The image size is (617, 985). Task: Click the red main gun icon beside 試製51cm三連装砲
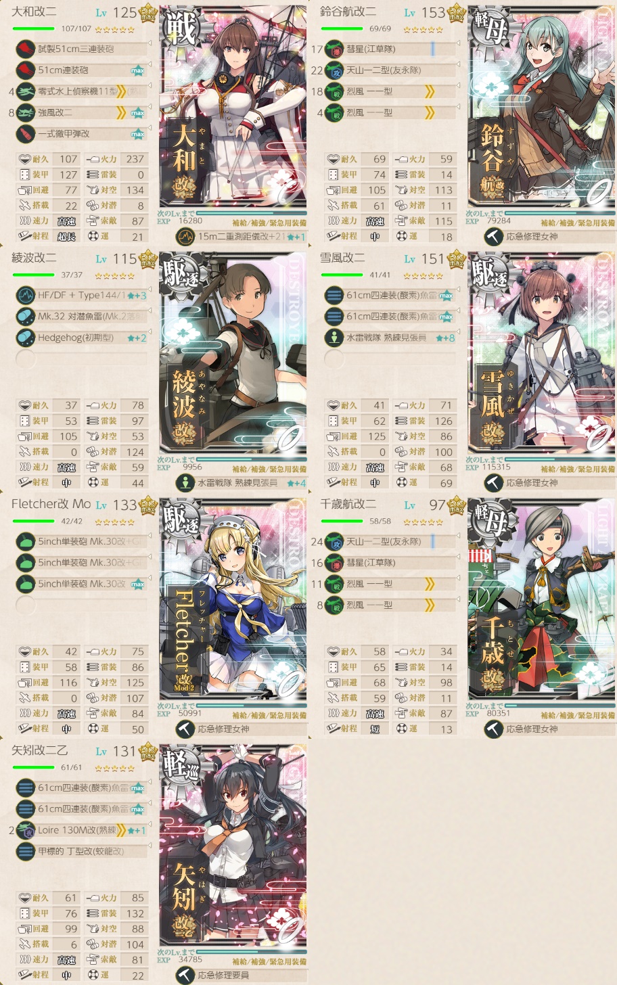[x=26, y=49]
